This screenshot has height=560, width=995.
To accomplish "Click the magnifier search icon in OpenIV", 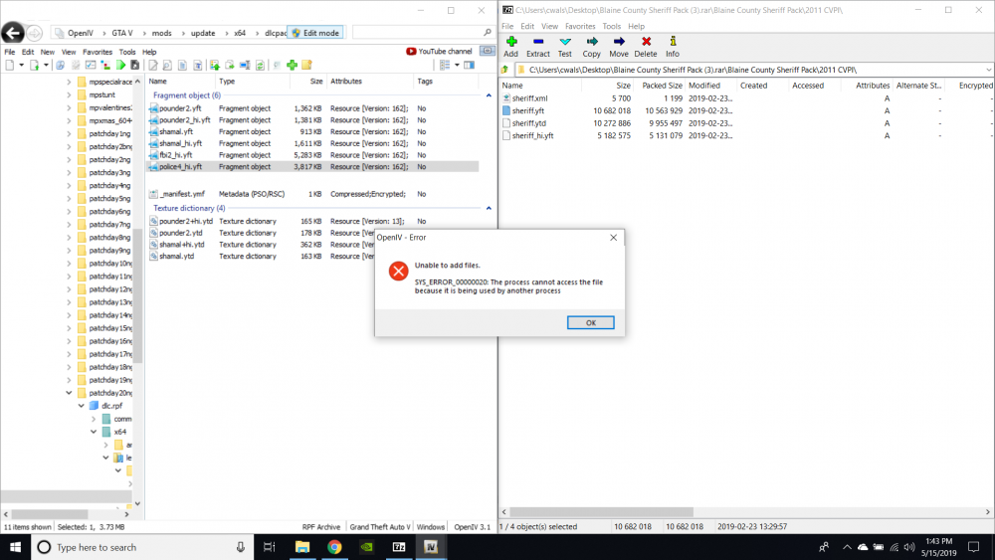I will pyautogui.click(x=488, y=33).
